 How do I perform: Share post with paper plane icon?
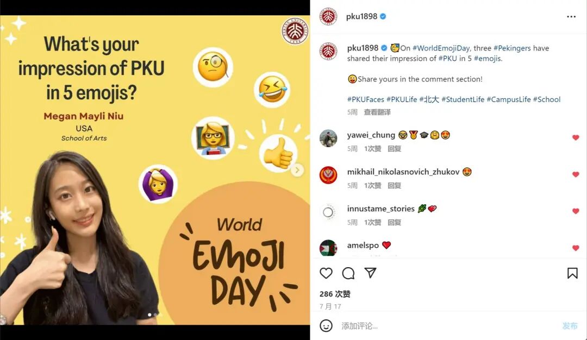pyautogui.click(x=370, y=273)
